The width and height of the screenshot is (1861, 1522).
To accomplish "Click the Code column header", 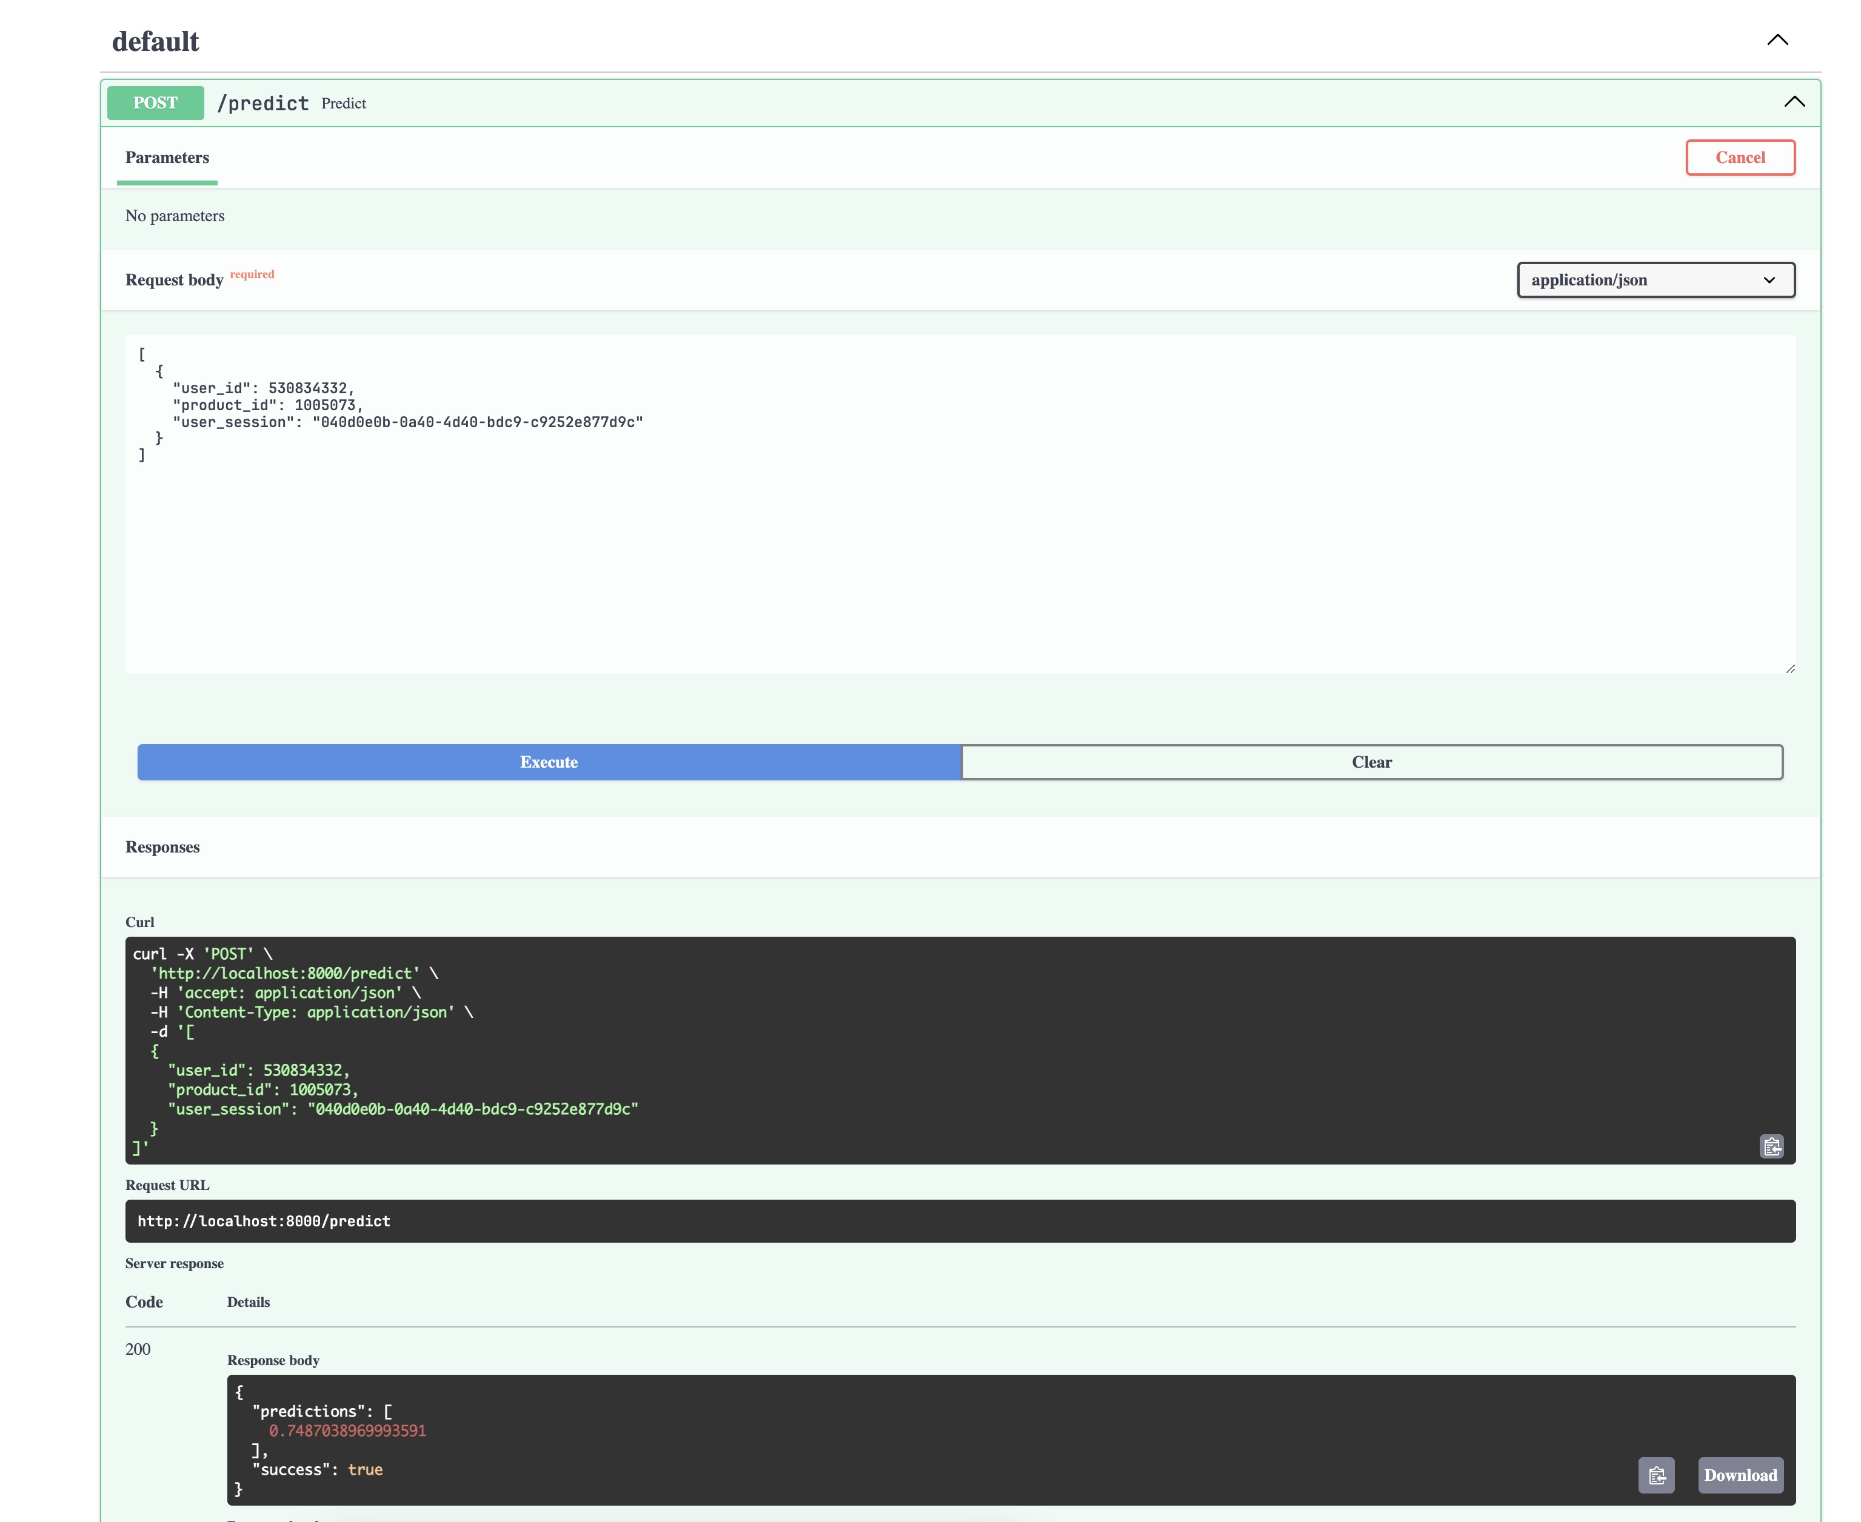I will (144, 1302).
